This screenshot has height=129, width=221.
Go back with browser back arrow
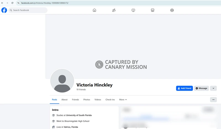pyautogui.click(x=2, y=3)
